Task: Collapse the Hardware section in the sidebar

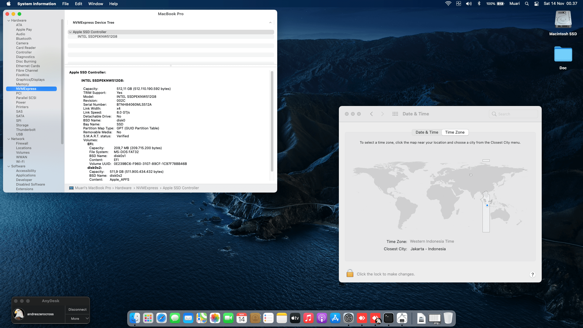Action: tap(9, 21)
